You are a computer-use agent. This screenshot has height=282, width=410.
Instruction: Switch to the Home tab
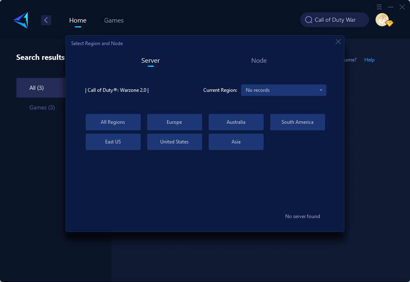[77, 20]
